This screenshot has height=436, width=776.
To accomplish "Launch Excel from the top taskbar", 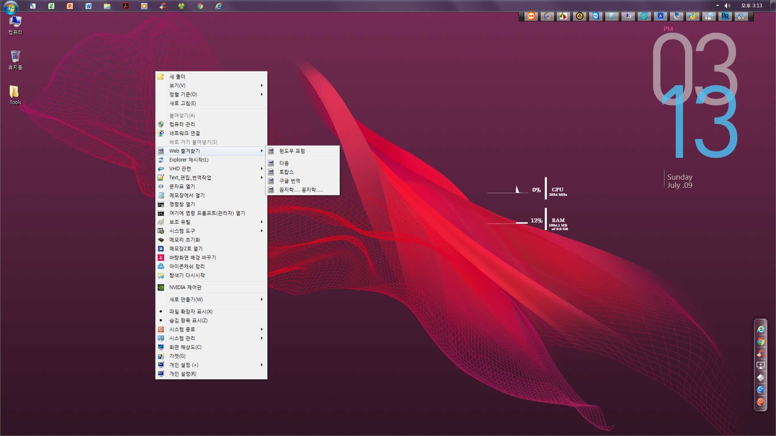I will tap(51, 6).
